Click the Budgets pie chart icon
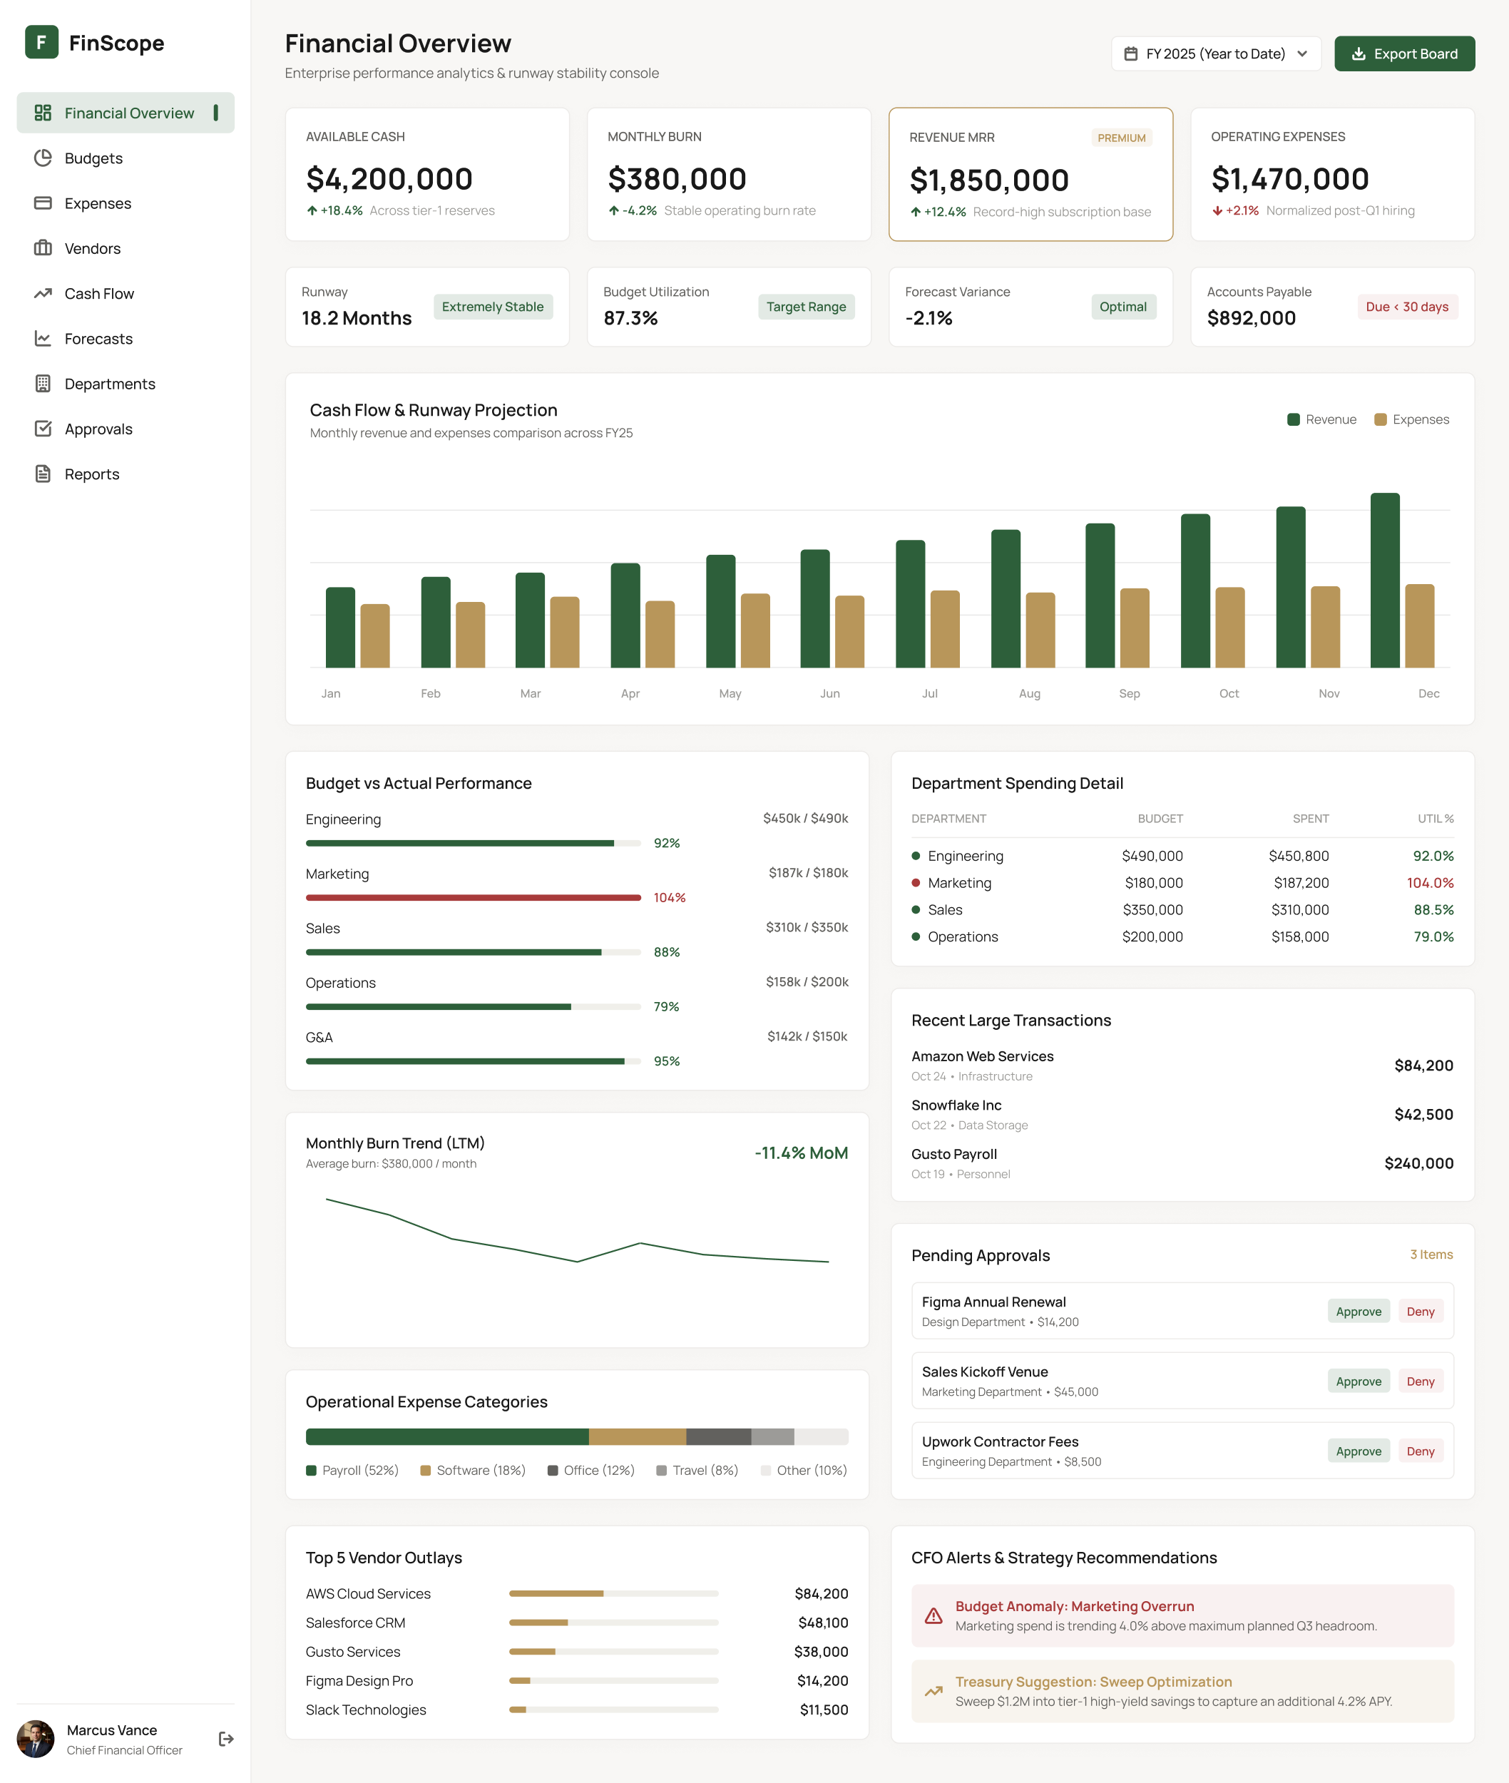Screen dimensions: 1509x1783 click(x=43, y=158)
